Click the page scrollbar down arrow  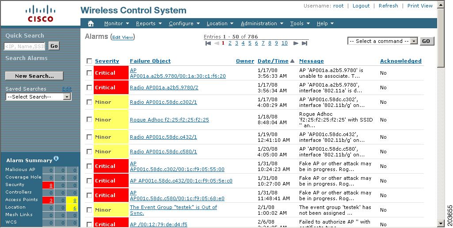pyautogui.click(x=441, y=223)
